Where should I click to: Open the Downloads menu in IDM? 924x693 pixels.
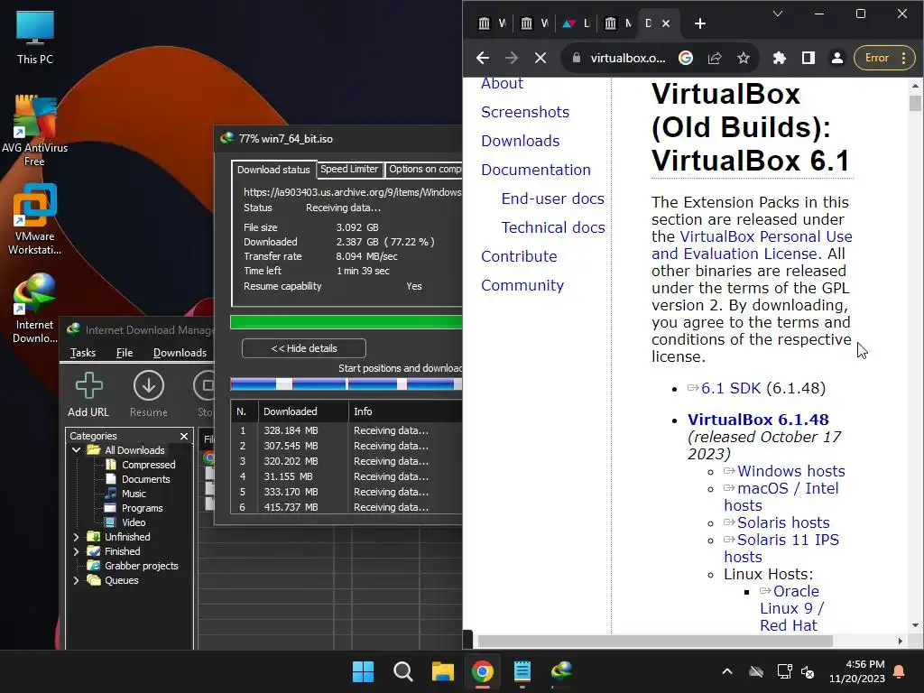click(180, 353)
